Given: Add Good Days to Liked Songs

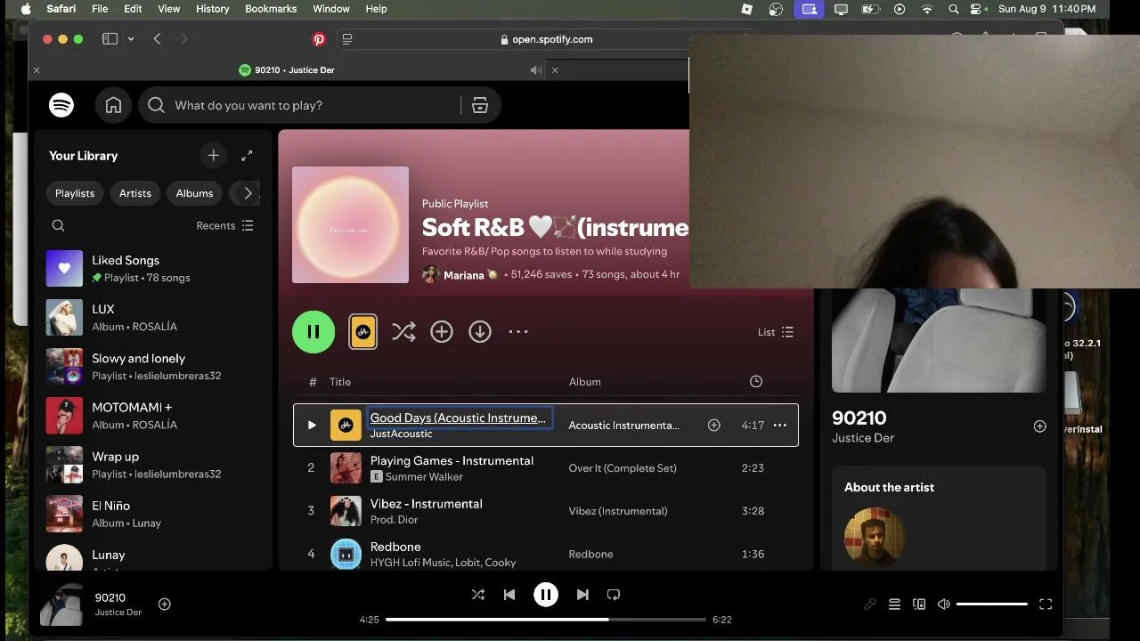Looking at the screenshot, I should coord(713,426).
